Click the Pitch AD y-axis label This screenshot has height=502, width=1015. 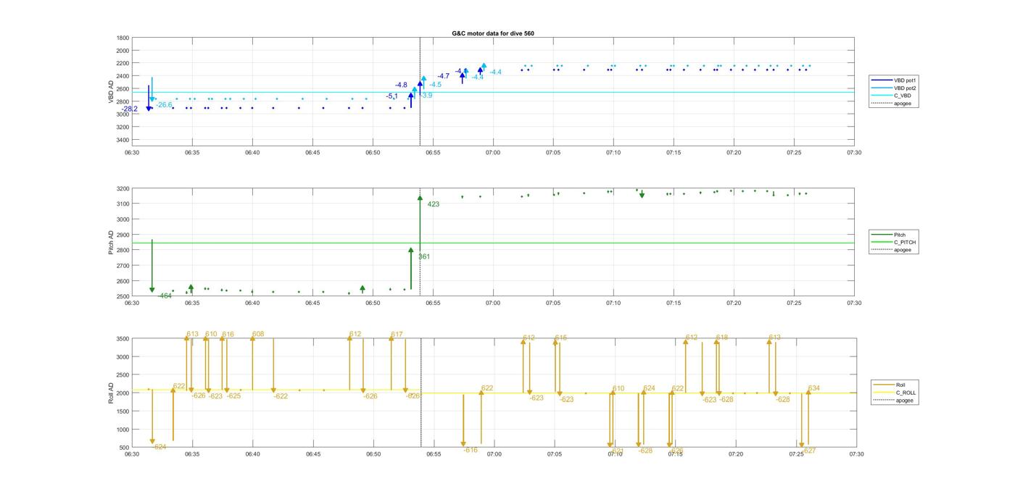(x=112, y=242)
